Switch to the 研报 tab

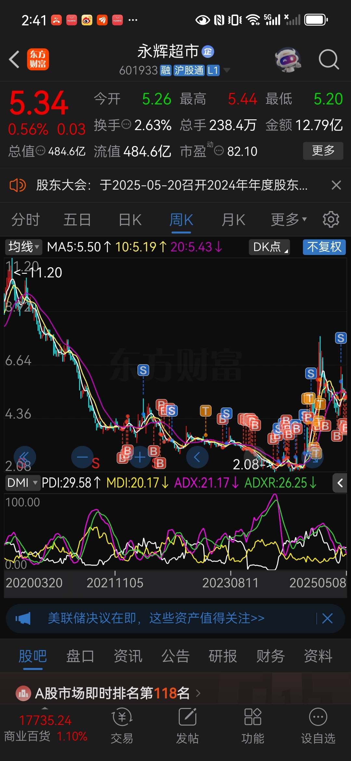223,656
